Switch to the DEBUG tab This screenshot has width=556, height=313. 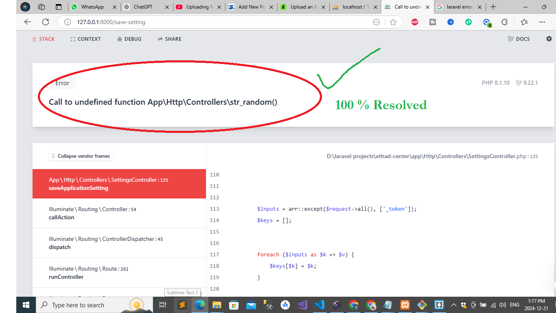click(x=129, y=39)
